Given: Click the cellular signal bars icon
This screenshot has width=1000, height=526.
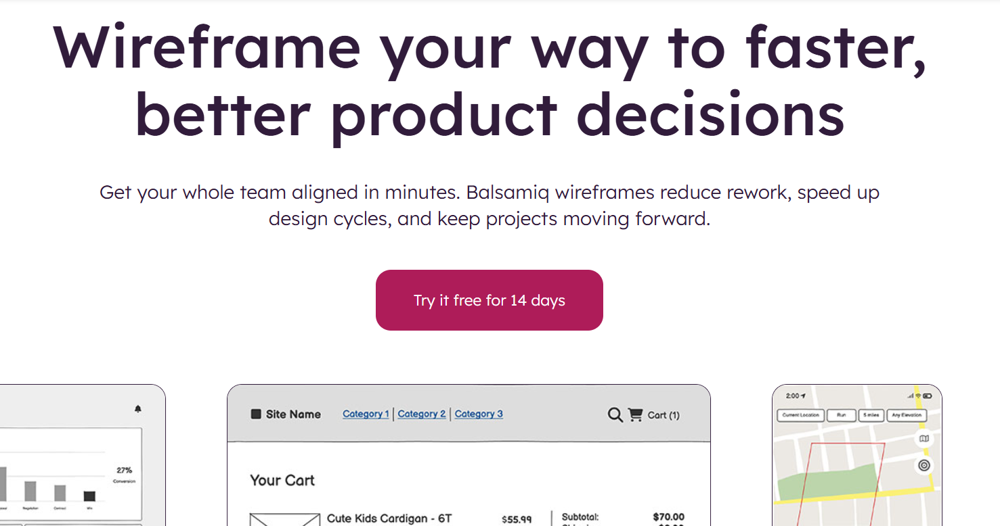Looking at the screenshot, I should coord(909,396).
